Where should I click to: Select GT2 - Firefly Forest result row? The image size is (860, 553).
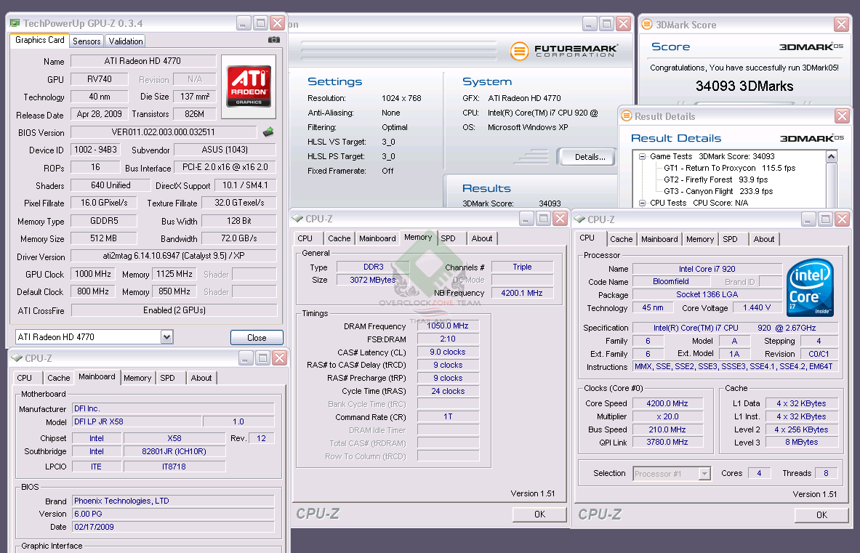coord(716,179)
